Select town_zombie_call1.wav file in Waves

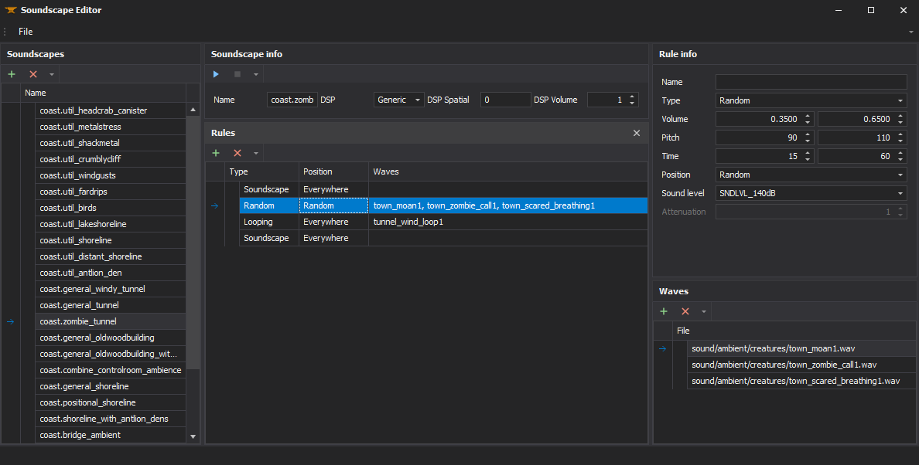click(784, 365)
